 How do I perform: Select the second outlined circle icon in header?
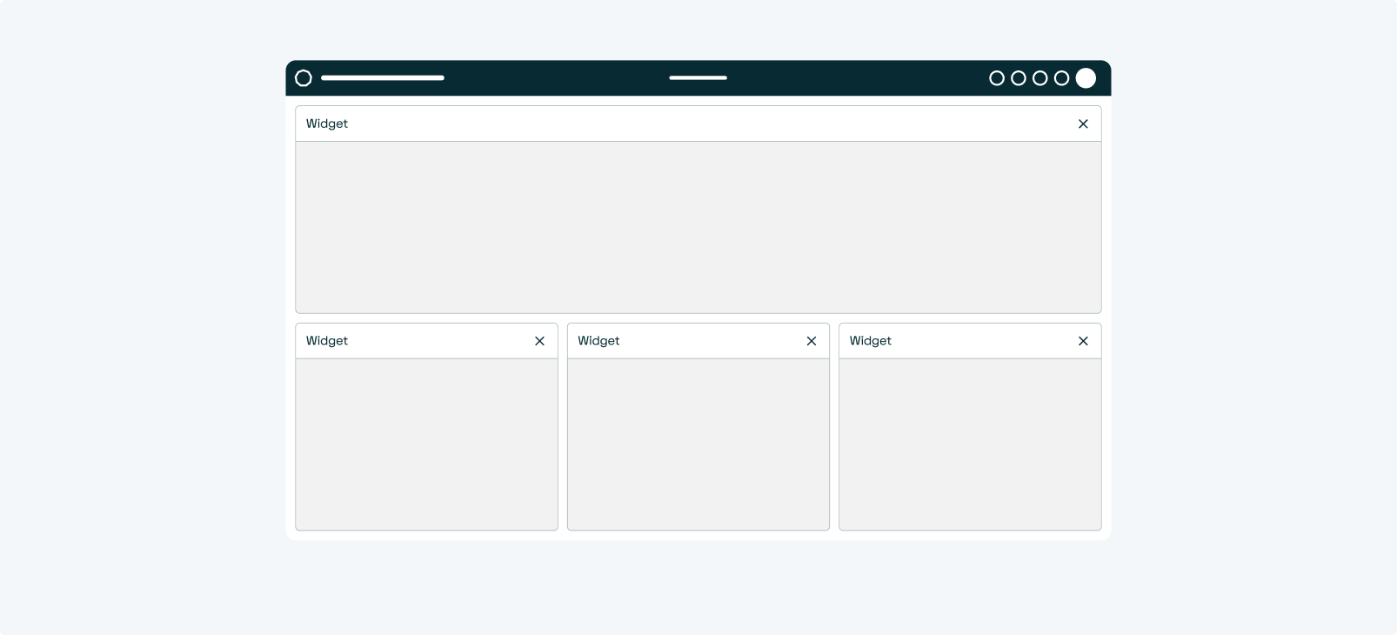[x=1019, y=78]
